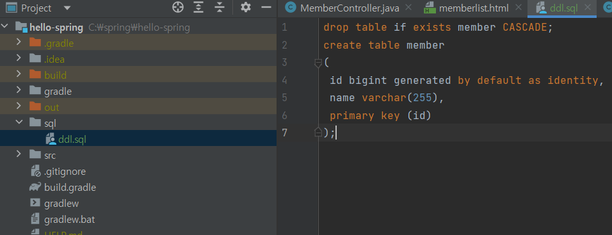Click the code fold marker on line 3
612x235 pixels.
coord(318,63)
